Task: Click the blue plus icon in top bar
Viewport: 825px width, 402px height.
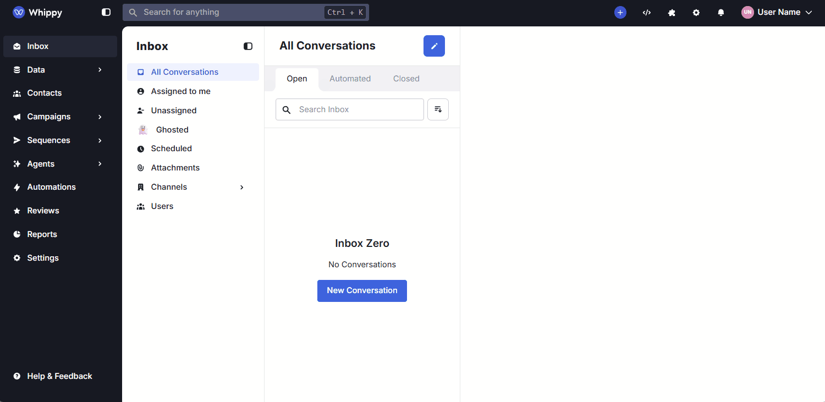Action: coord(620,12)
